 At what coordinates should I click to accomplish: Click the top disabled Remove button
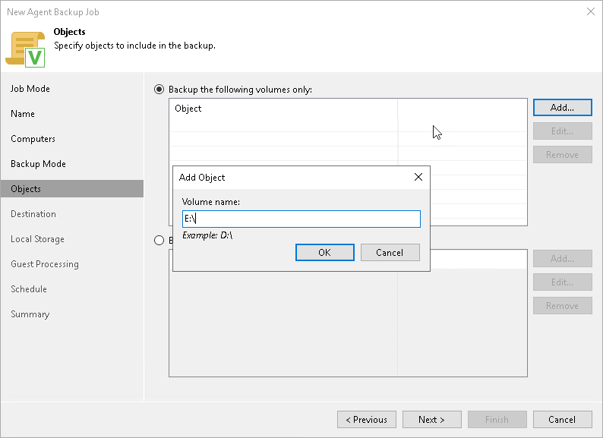562,155
